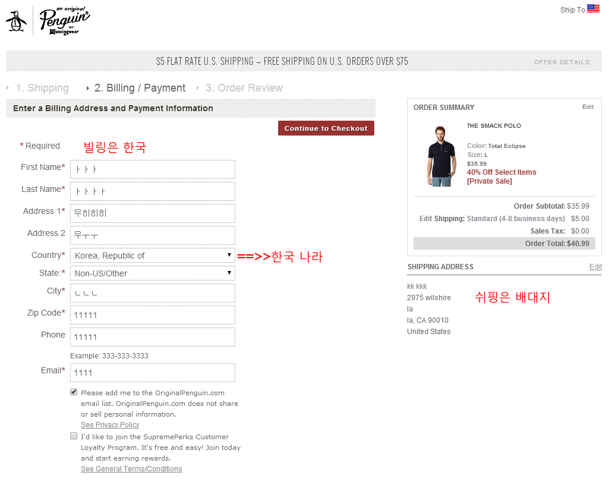Click the Penguin Munsingwear script wordmark

coord(64,21)
